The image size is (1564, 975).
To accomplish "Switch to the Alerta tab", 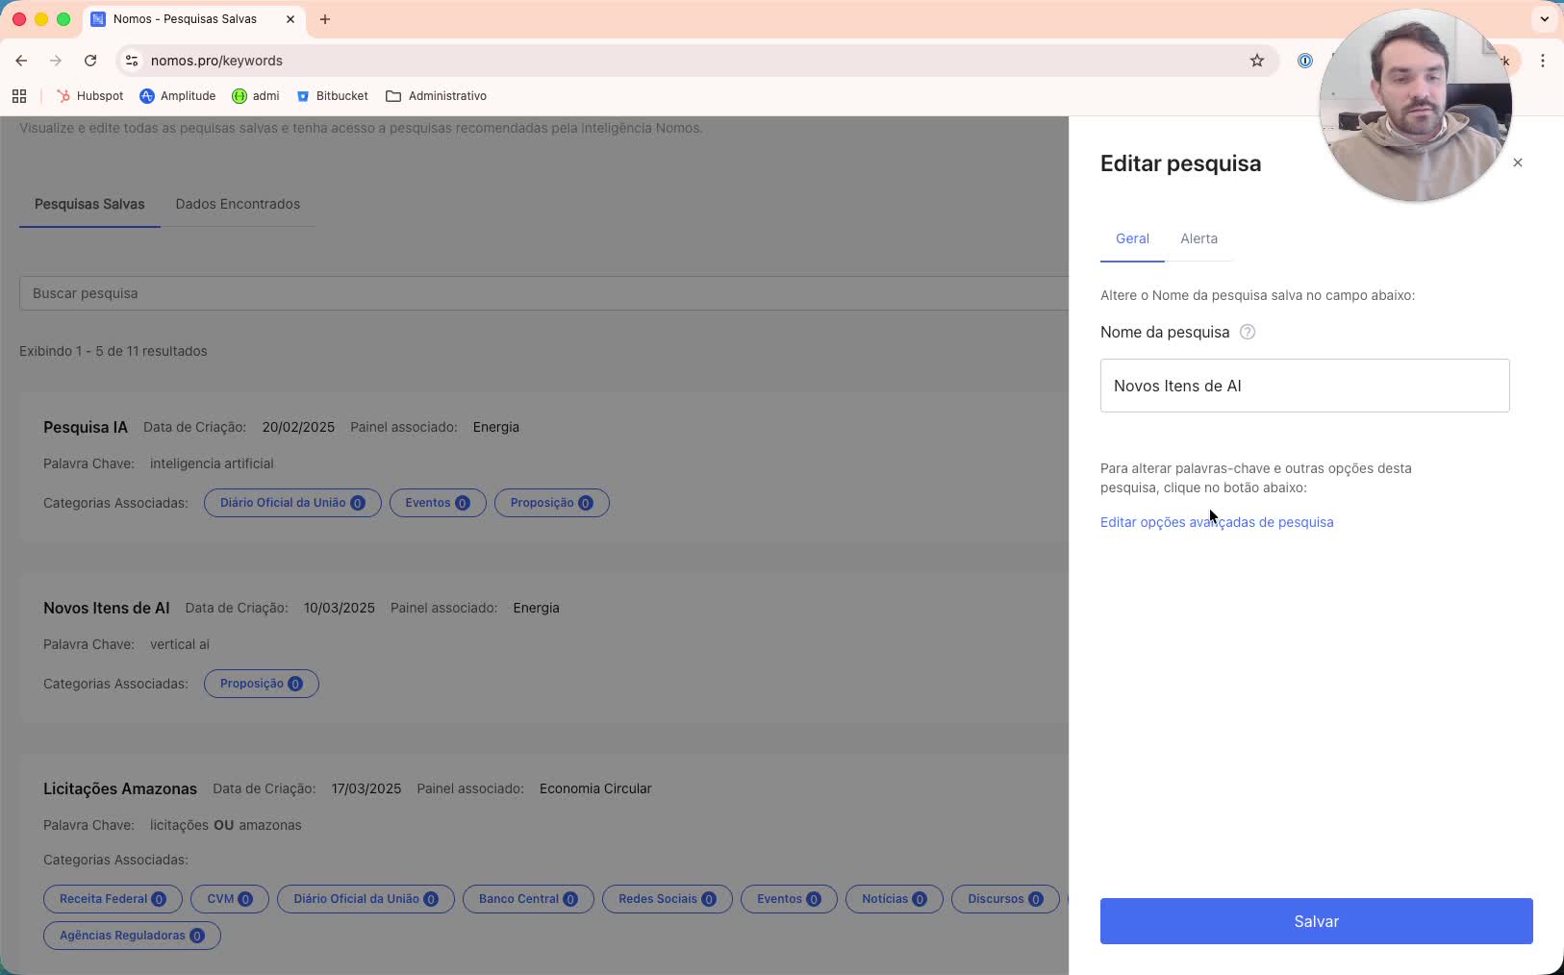I will coord(1198,238).
